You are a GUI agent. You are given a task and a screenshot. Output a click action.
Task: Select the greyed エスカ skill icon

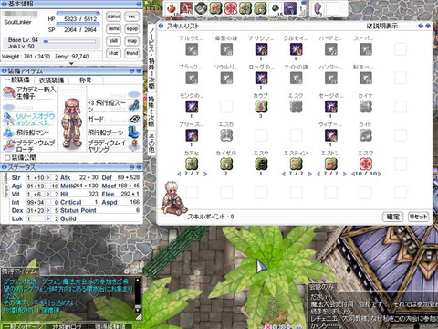tap(226, 135)
